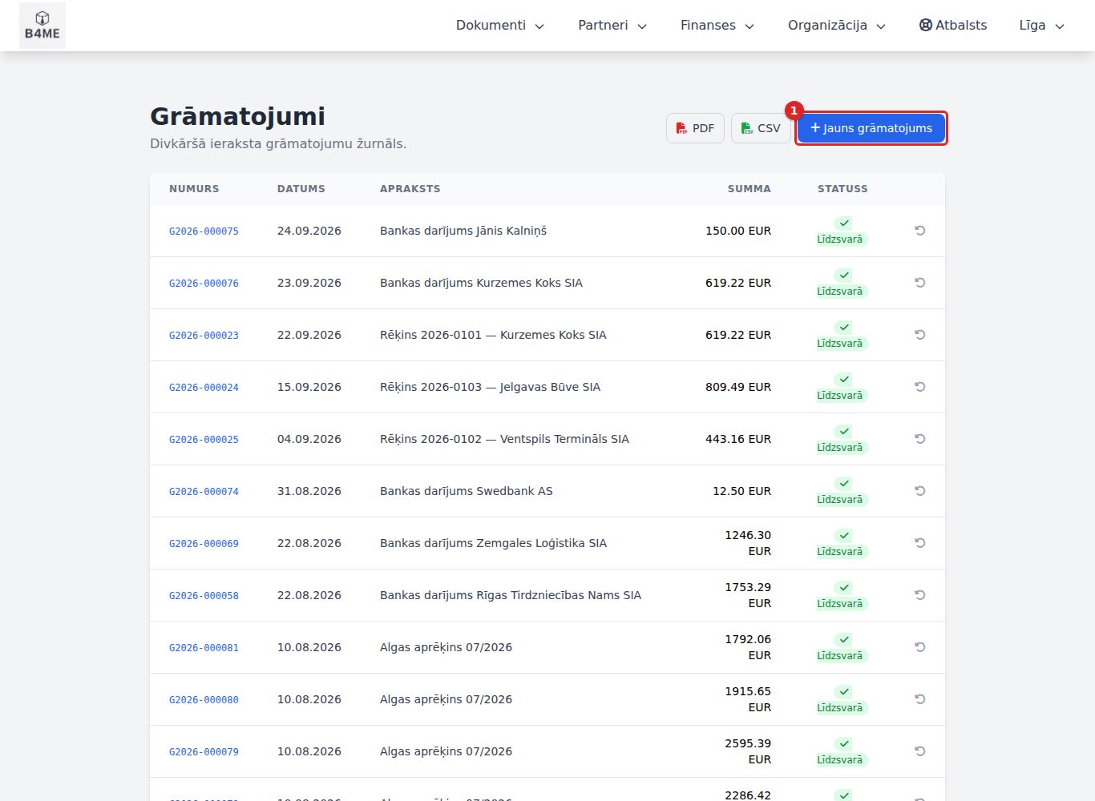
Task: Reverse entry G2026-000079 via icon
Action: pos(920,751)
